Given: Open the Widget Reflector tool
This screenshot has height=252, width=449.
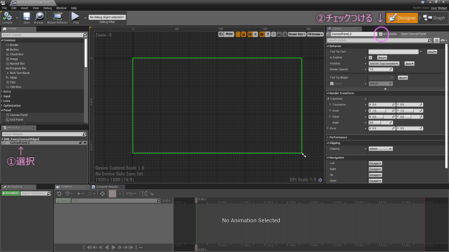Looking at the screenshot, I should tap(57, 18).
